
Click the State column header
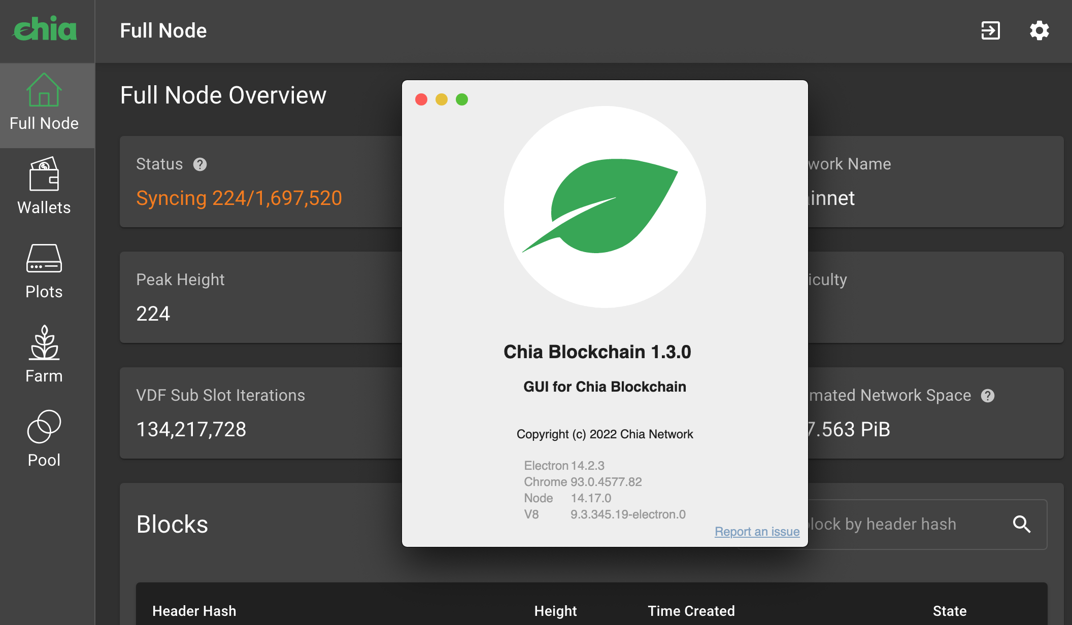click(x=950, y=611)
